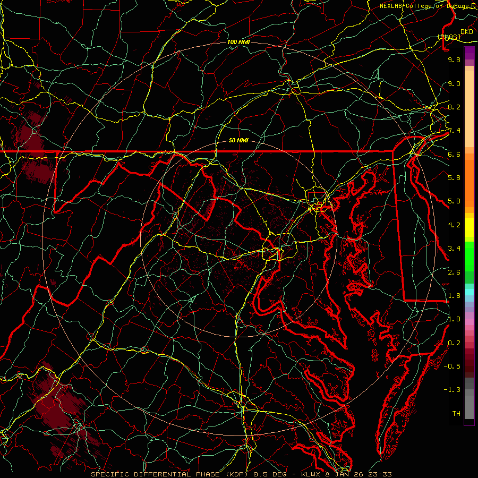Click the 23:33 timestamp in the footer
Image resolution: width=478 pixels, height=478 pixels.
pyautogui.click(x=380, y=474)
